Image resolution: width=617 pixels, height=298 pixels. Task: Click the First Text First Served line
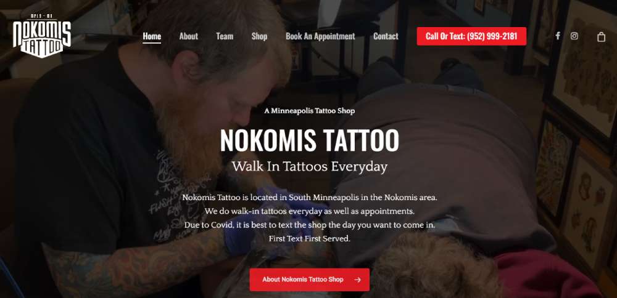point(310,238)
